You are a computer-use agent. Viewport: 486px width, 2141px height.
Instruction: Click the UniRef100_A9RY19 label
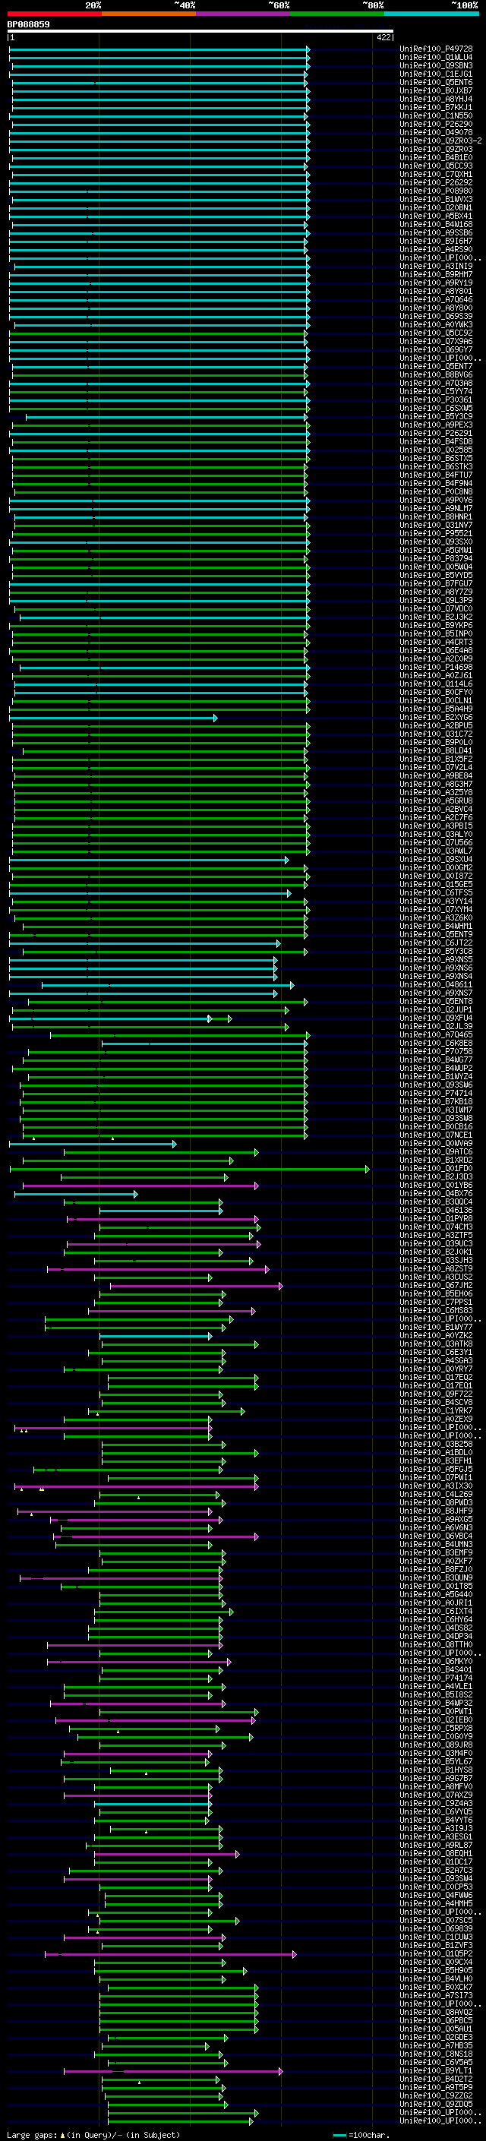436,283
